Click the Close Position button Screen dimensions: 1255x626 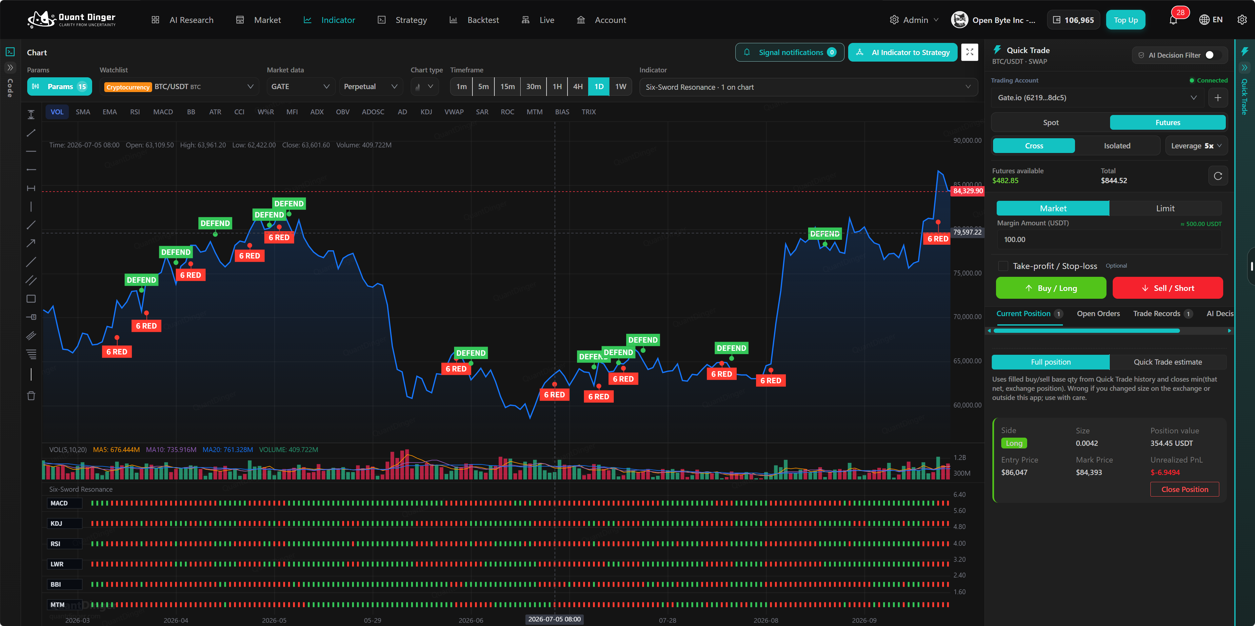pyautogui.click(x=1185, y=490)
